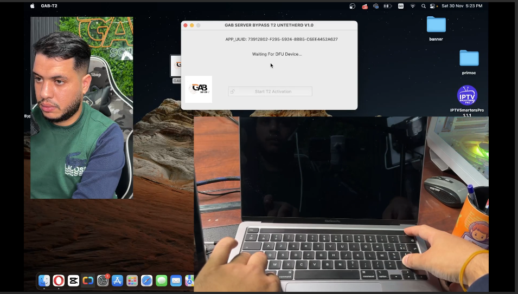The height and width of the screenshot is (294, 518).
Task: Click the keyboard input source menu icon
Action: click(x=401, y=6)
